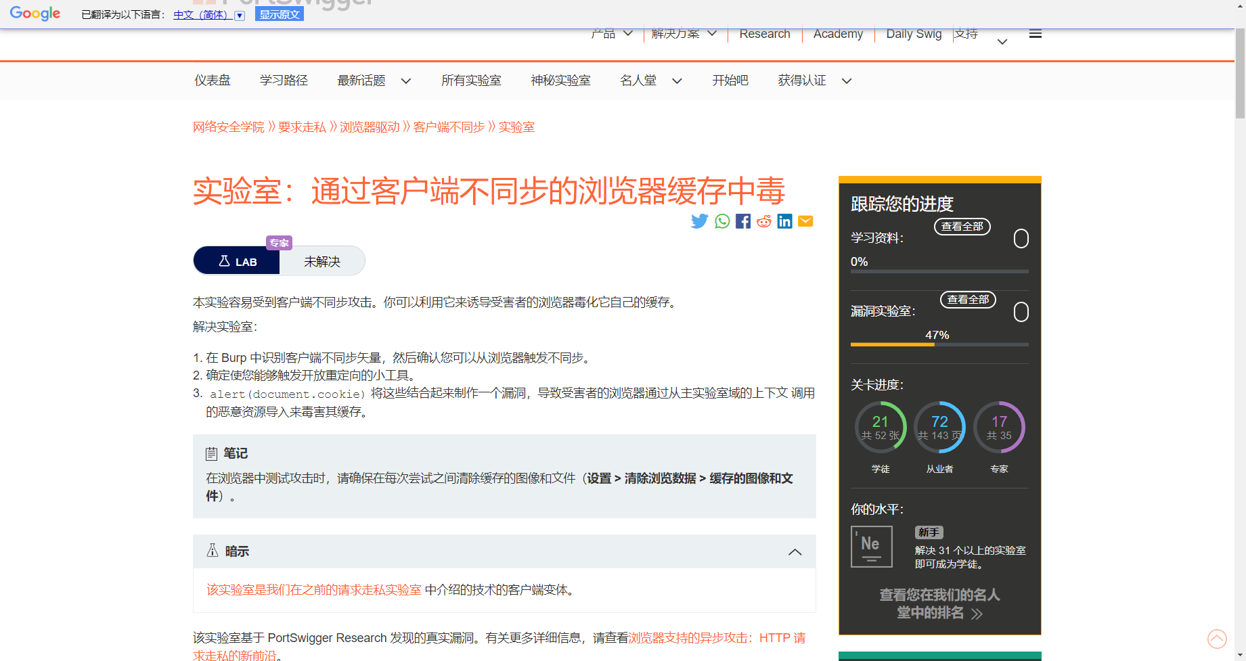Expand the 获得认证 dropdown
The image size is (1246, 661).
click(x=846, y=81)
